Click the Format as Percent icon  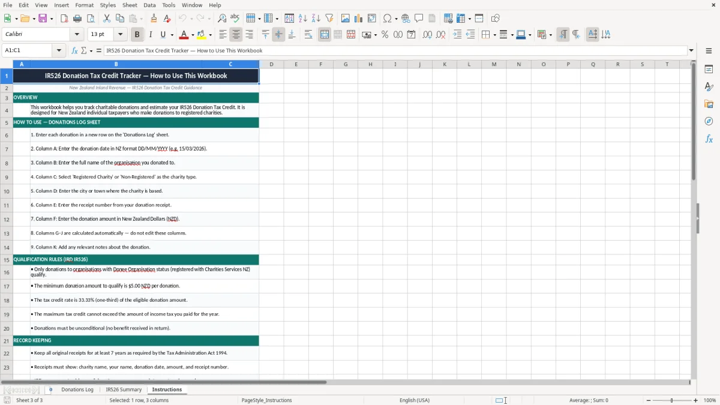tap(385, 35)
